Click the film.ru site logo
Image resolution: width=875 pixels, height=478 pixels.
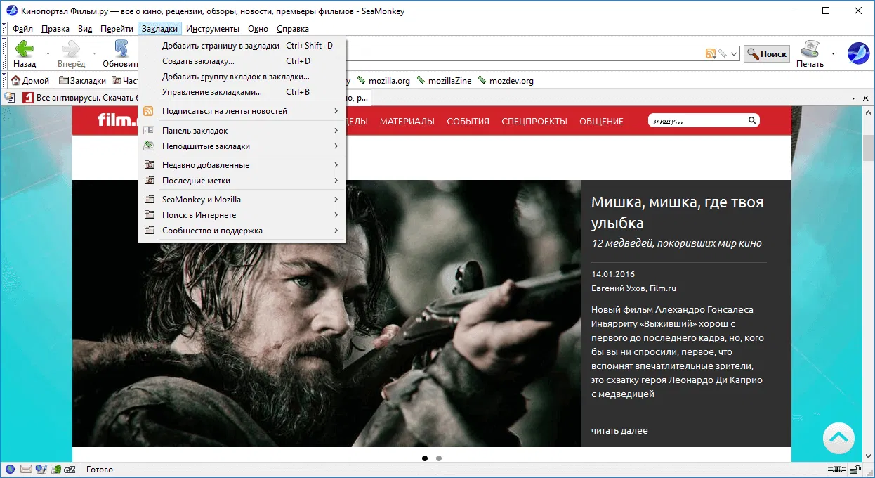117,120
